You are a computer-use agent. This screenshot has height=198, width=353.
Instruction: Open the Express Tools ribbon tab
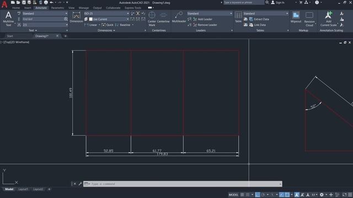click(133, 8)
